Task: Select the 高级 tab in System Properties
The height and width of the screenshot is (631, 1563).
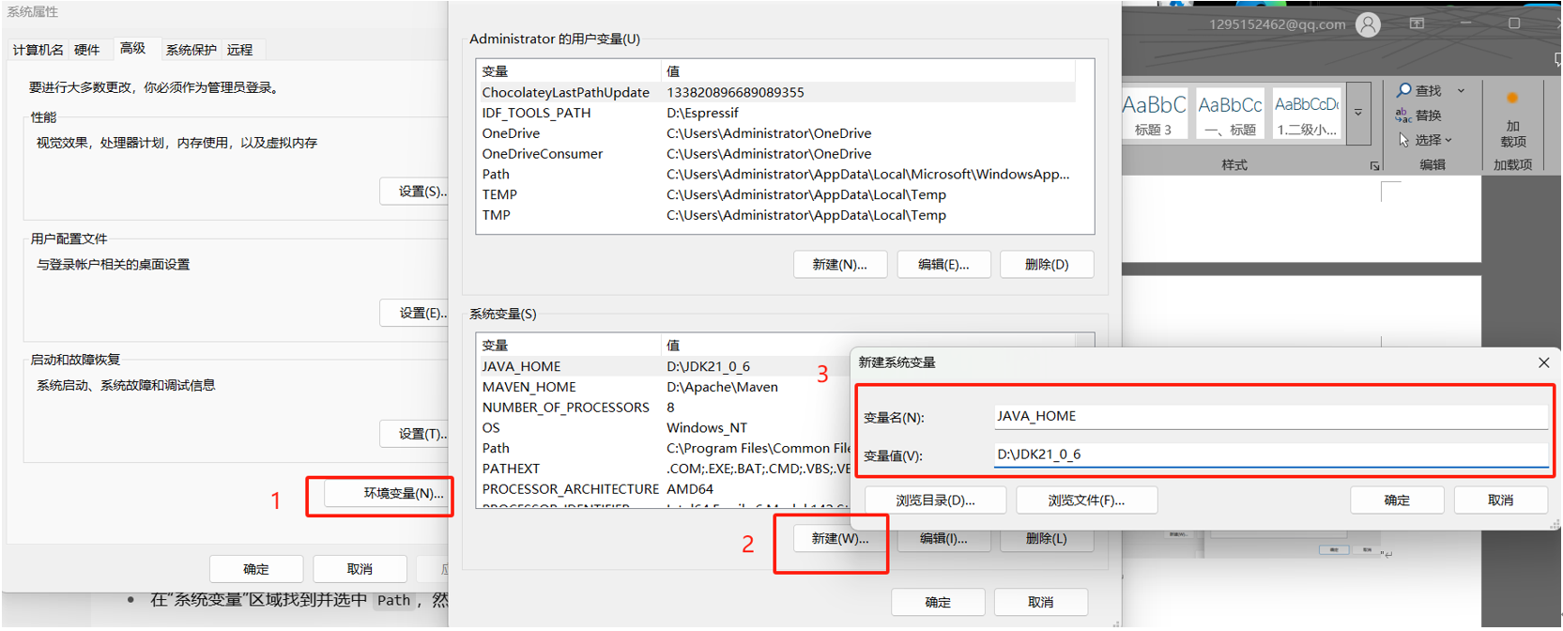Action: [133, 48]
